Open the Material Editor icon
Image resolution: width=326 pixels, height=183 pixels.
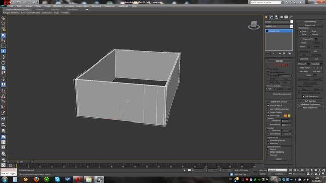[x=3, y=154]
